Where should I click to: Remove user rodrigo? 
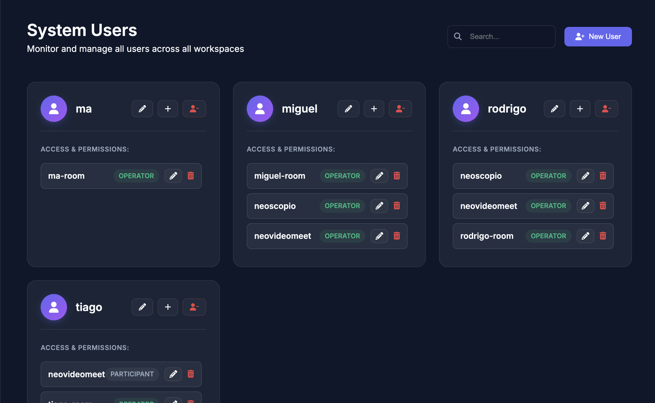tap(606, 109)
